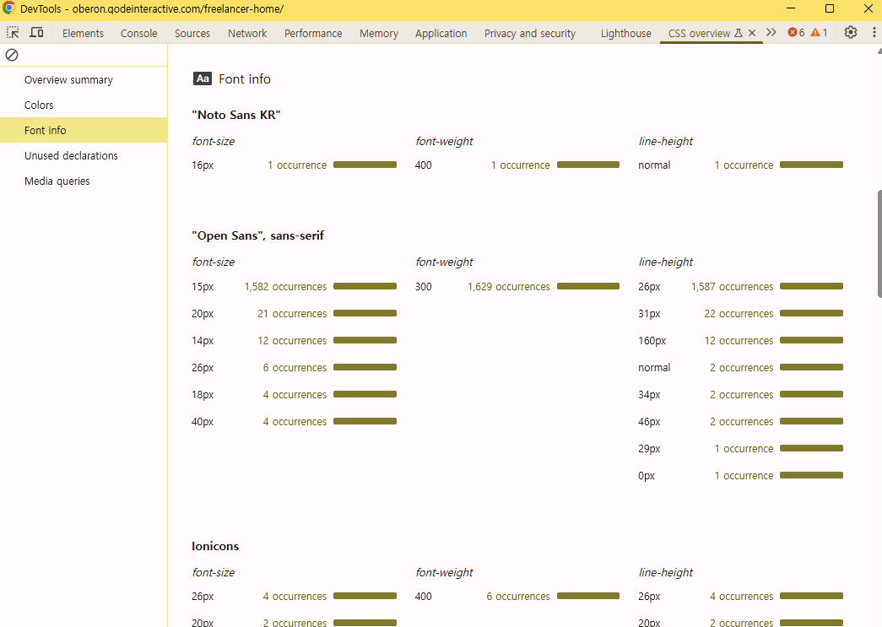Go to Colors section in sidebar

click(x=39, y=105)
